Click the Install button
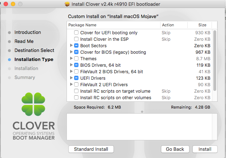The image size is (226, 158). point(205,149)
